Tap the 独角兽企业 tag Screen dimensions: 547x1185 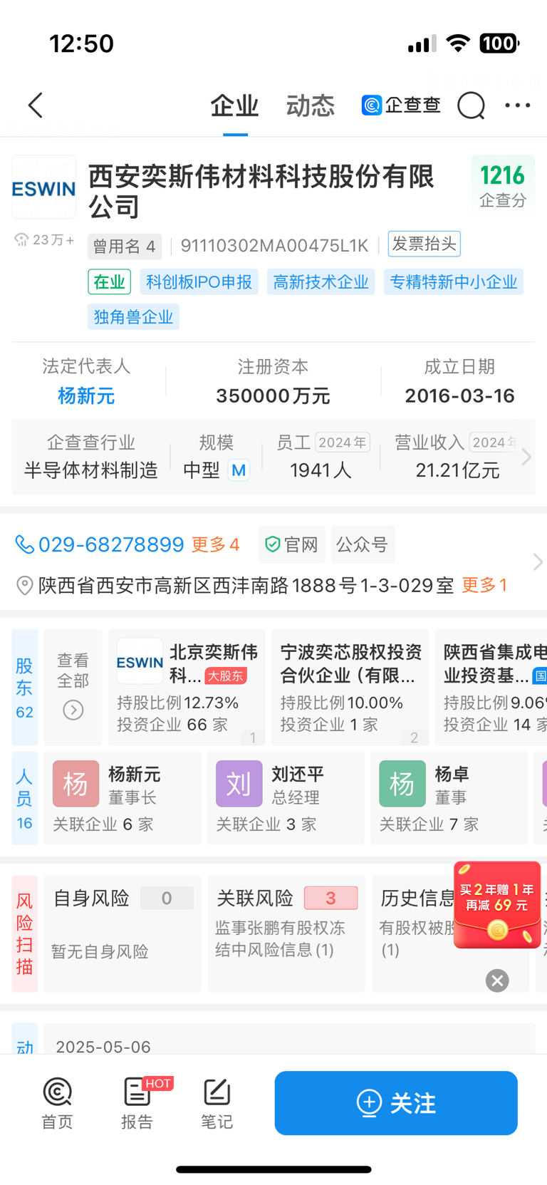pyautogui.click(x=134, y=317)
